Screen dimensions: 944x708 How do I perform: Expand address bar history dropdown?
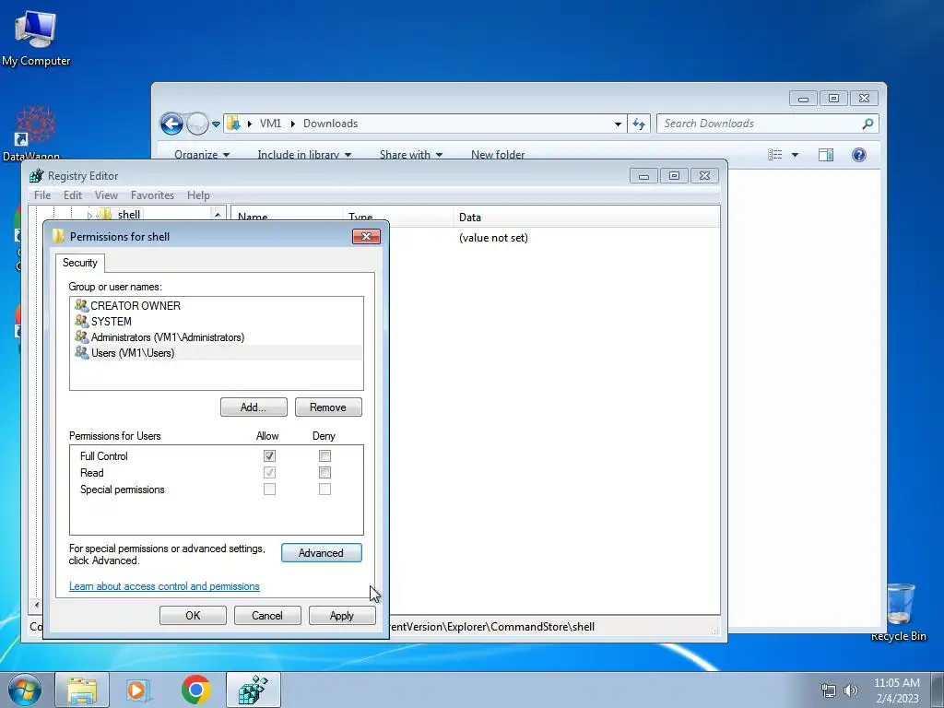pyautogui.click(x=618, y=124)
